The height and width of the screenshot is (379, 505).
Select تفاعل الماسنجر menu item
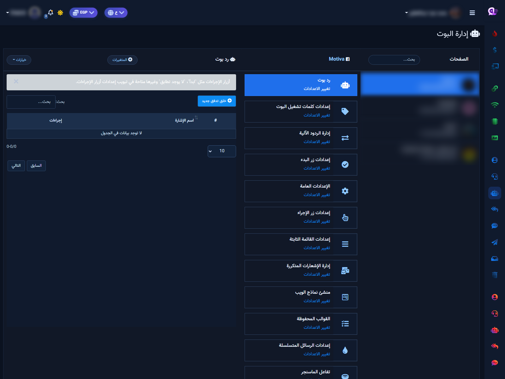301,373
